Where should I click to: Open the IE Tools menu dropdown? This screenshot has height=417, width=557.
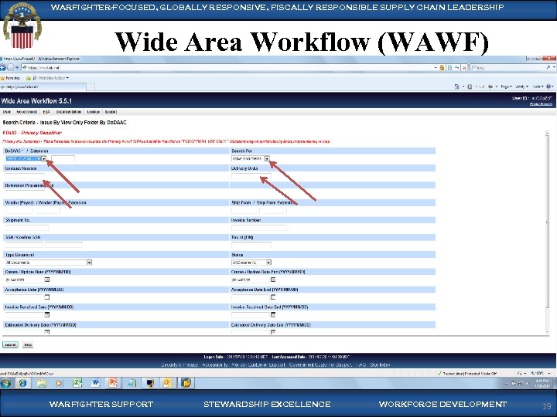point(538,86)
